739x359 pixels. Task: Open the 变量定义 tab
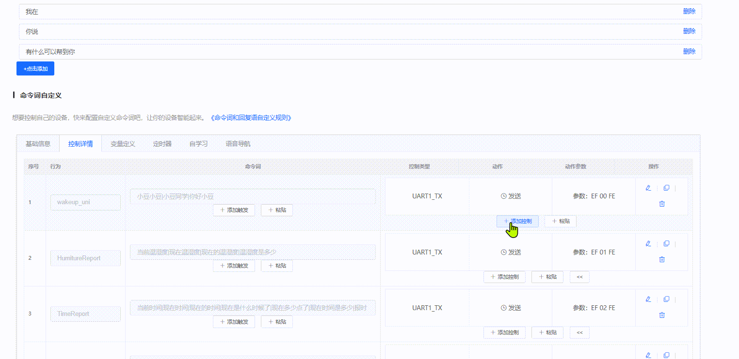[123, 144]
